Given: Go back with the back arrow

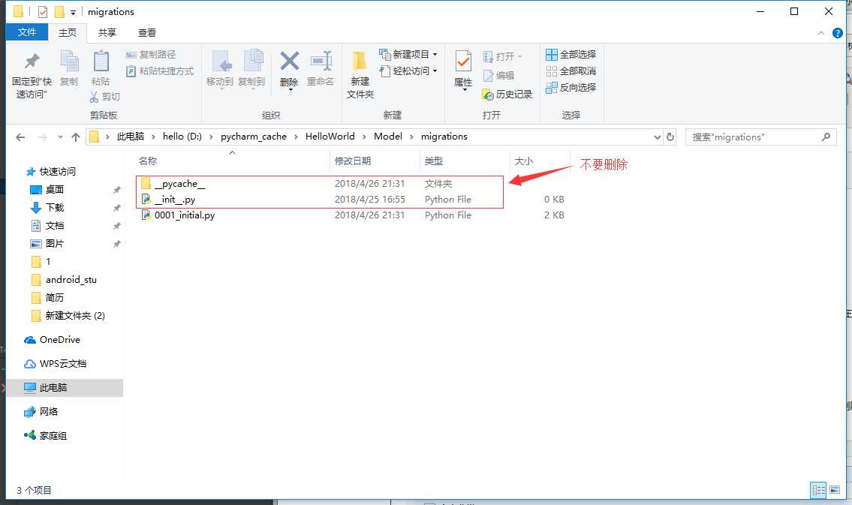Looking at the screenshot, I should click(x=21, y=137).
